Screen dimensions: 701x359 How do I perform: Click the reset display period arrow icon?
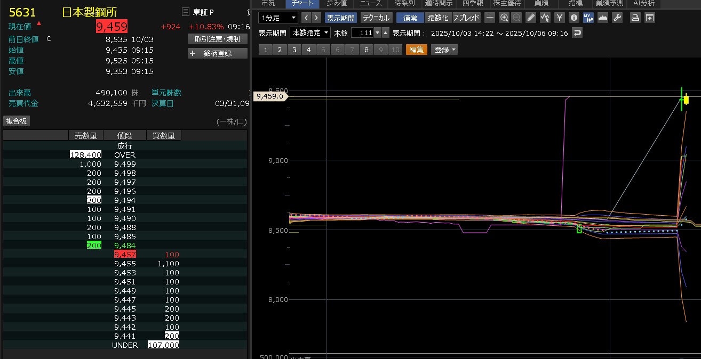tap(577, 33)
